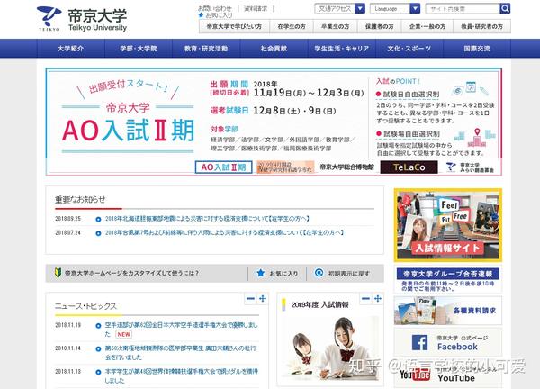Select 保護者の方 tab
The width and height of the screenshot is (540, 389).
(379, 26)
